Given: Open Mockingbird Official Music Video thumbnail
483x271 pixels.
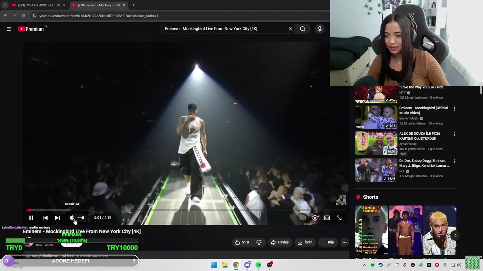Looking at the screenshot, I should coord(376,117).
